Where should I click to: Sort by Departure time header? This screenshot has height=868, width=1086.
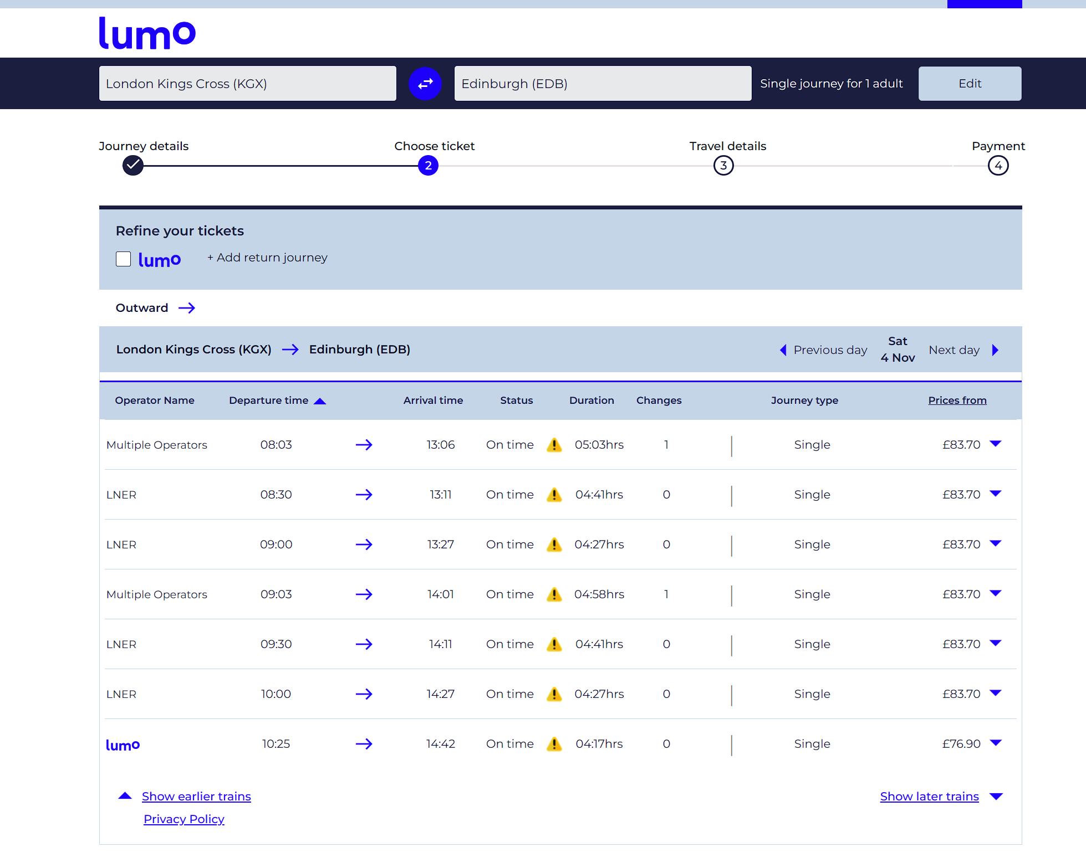269,400
